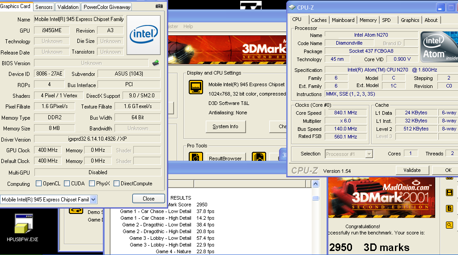Click the graphics card Name field
Image resolution: width=458 pixels, height=255 pixels.
point(79,19)
